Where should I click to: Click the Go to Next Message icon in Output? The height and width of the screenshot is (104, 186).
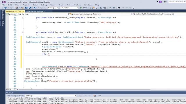(90, 96)
